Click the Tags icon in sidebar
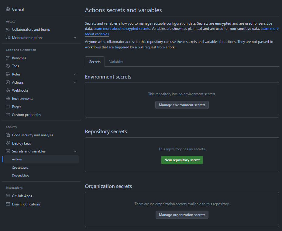282x231 pixels. (8, 66)
